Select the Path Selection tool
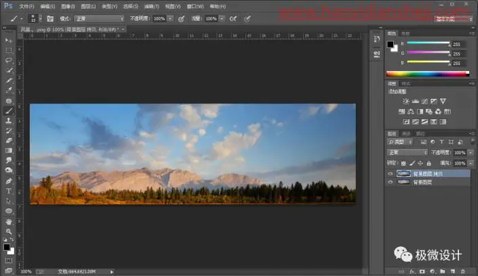 pyautogui.click(x=9, y=201)
